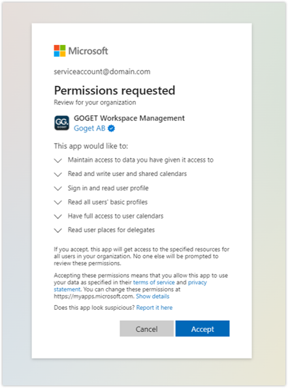The width and height of the screenshot is (288, 388).
Task: Click the Microsoft four-color logo
Action: coord(59,51)
